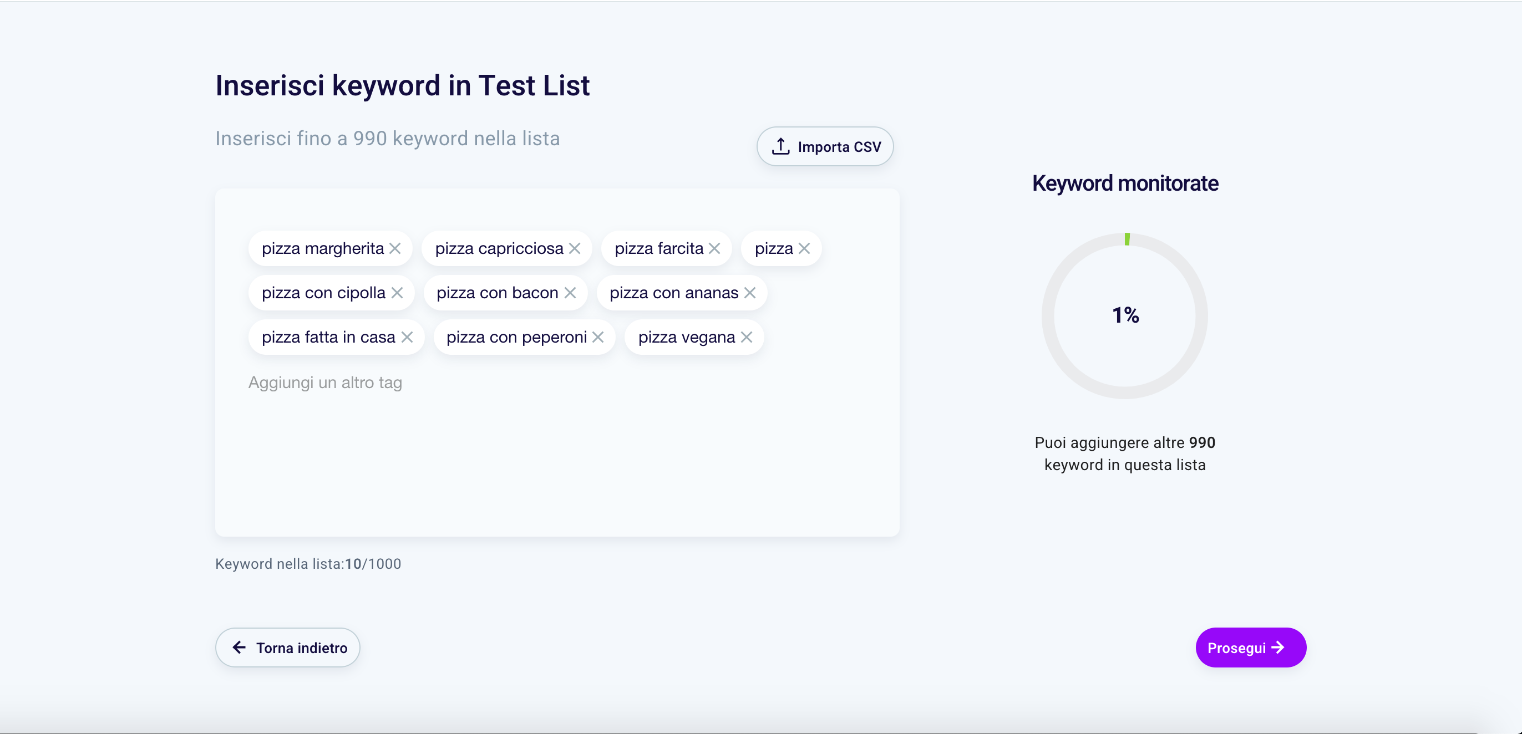
Task: Delete the pizza capricciosa keyword tag
Action: tap(574, 248)
